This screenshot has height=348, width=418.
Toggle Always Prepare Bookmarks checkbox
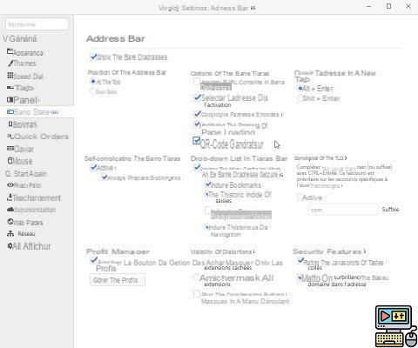(104, 177)
